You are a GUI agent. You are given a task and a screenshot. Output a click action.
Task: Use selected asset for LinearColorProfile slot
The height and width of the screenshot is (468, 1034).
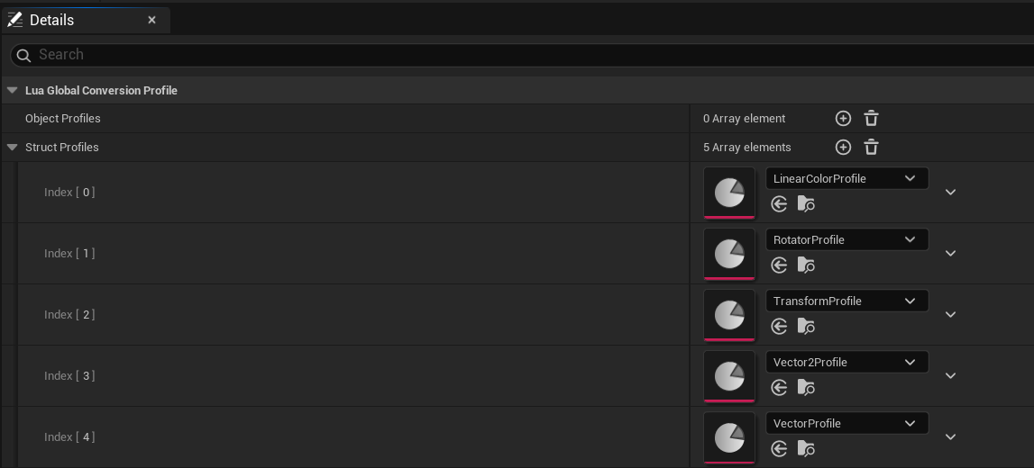(779, 204)
